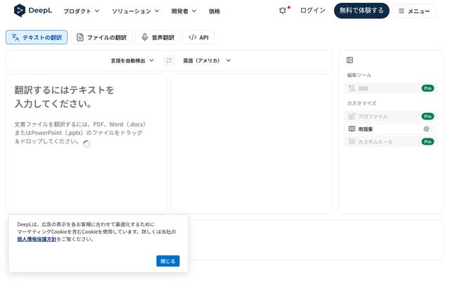The height and width of the screenshot is (281, 450).
Task: Switch to the 音声翻訳 voice tab
Action: click(157, 37)
